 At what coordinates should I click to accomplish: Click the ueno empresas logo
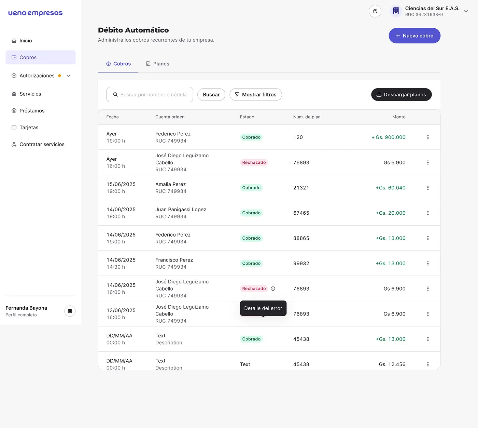[36, 13]
